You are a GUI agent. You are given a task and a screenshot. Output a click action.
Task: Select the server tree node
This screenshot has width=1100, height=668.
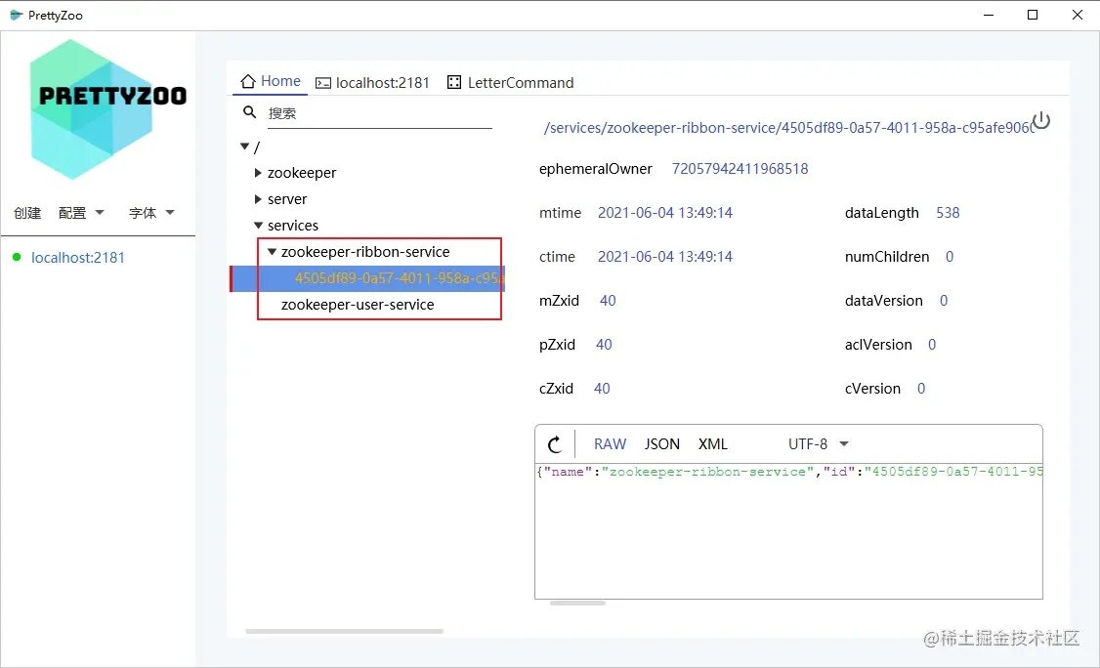pyautogui.click(x=287, y=199)
